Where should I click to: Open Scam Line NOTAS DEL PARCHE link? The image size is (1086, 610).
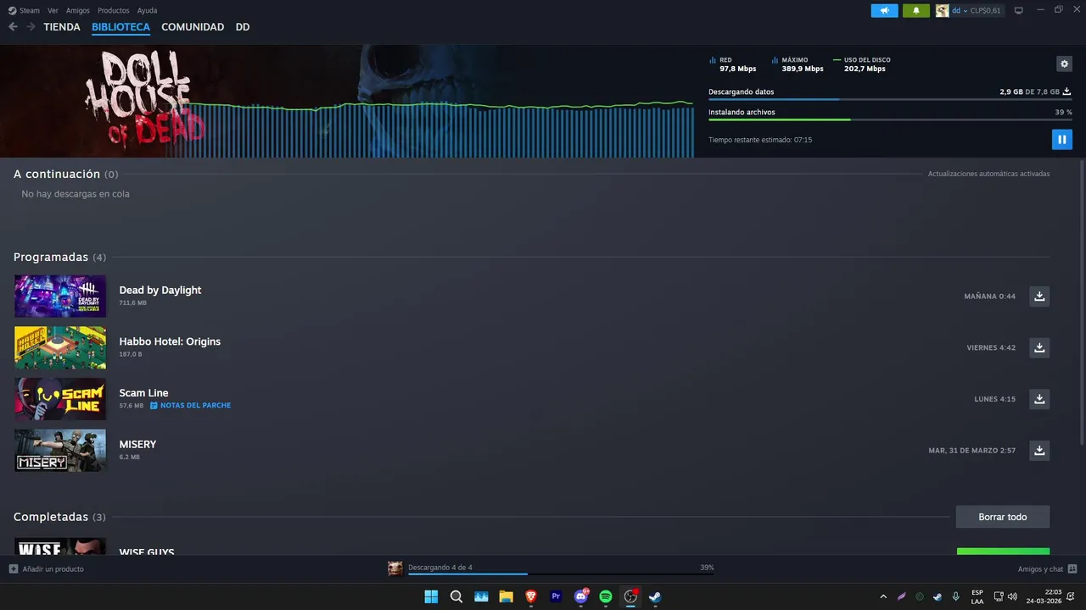pyautogui.click(x=191, y=406)
